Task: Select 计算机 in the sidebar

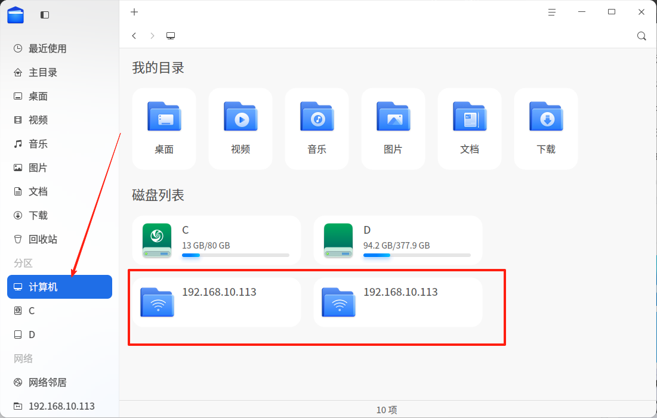Action: (60, 287)
